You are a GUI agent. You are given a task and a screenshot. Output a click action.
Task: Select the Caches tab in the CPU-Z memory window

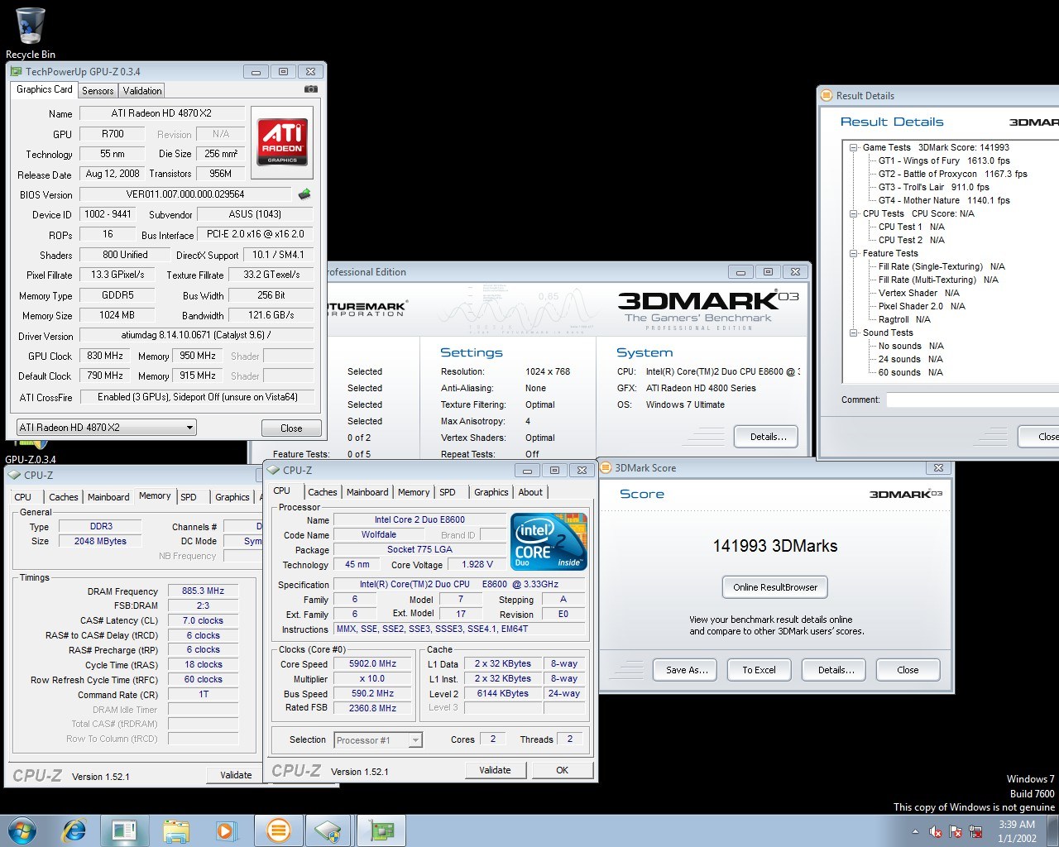(x=64, y=497)
